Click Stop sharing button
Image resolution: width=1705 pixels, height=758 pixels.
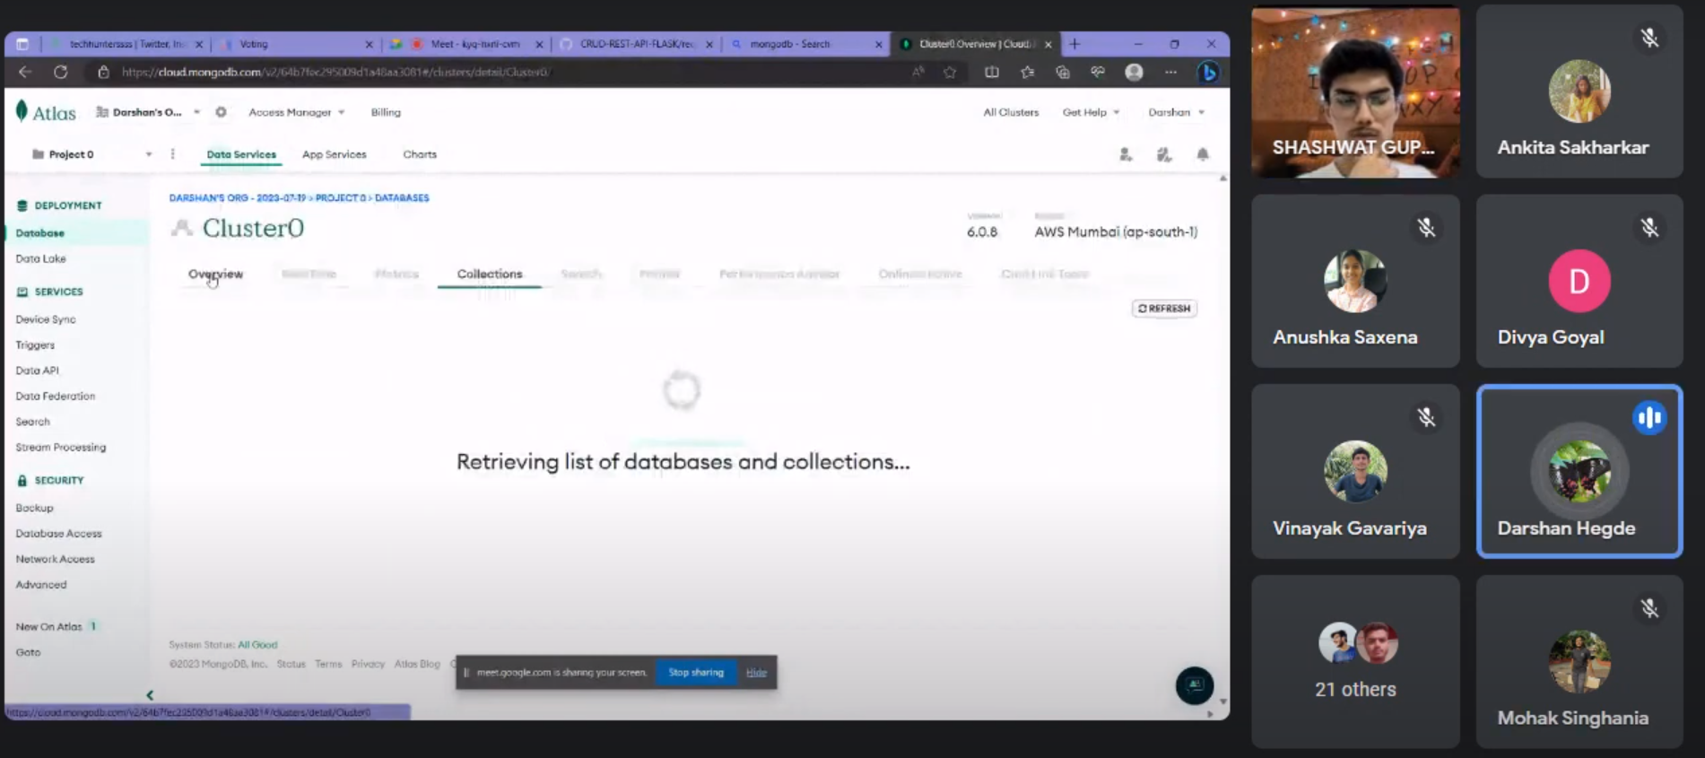click(x=696, y=672)
